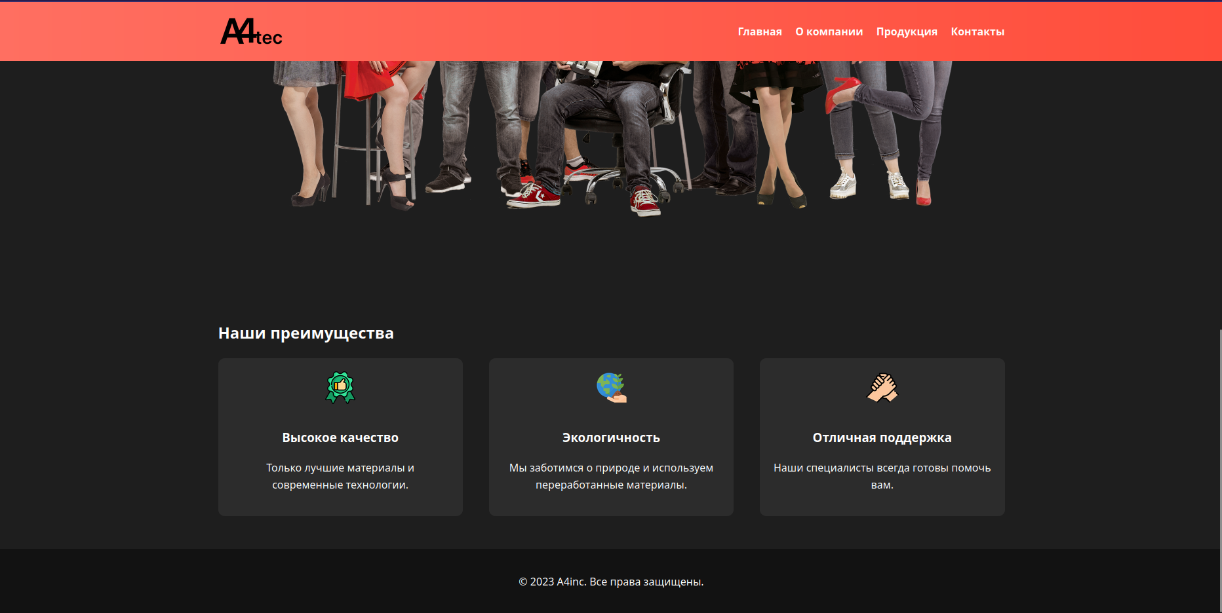Click the Наши преимущества section heading
The image size is (1222, 613).
[305, 333]
